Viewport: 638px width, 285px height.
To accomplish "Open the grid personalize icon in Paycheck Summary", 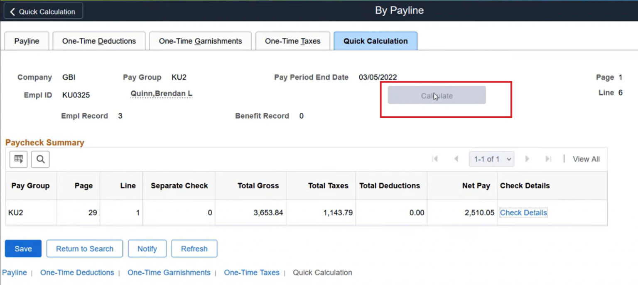I will click(18, 159).
